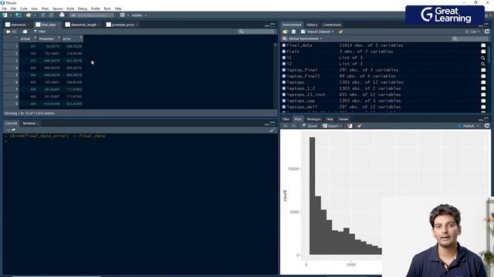This screenshot has height=277, width=494.
Task: Switch to the diamonds tab
Action: pyautogui.click(x=18, y=25)
